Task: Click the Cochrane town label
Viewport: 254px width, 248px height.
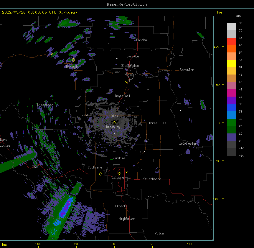Action: (95, 167)
